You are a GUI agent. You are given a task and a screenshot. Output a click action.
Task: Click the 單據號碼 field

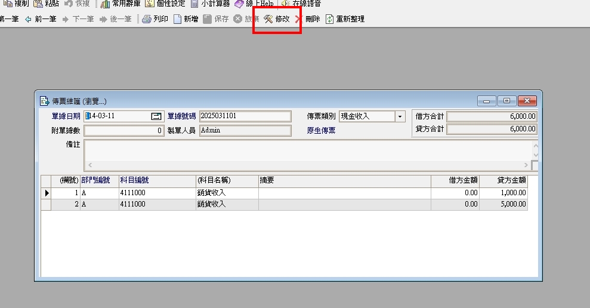[245, 116]
